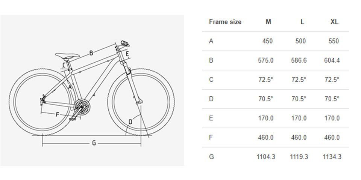Image resolution: width=361 pixels, height=180 pixels.
Task: Click the 72.5° value under XL
Action: (332, 79)
